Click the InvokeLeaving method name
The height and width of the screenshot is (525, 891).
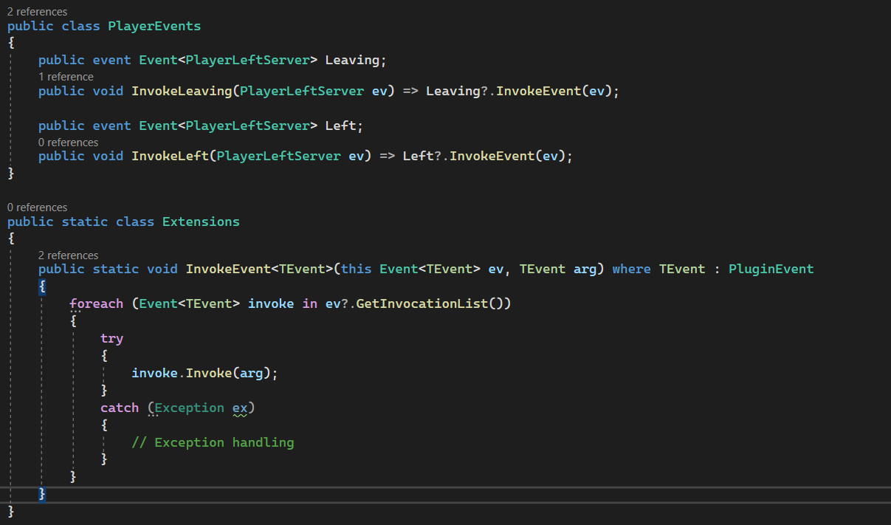click(182, 91)
